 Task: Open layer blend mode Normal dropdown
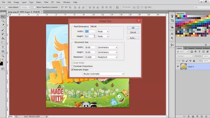pyautogui.click(x=185, y=56)
